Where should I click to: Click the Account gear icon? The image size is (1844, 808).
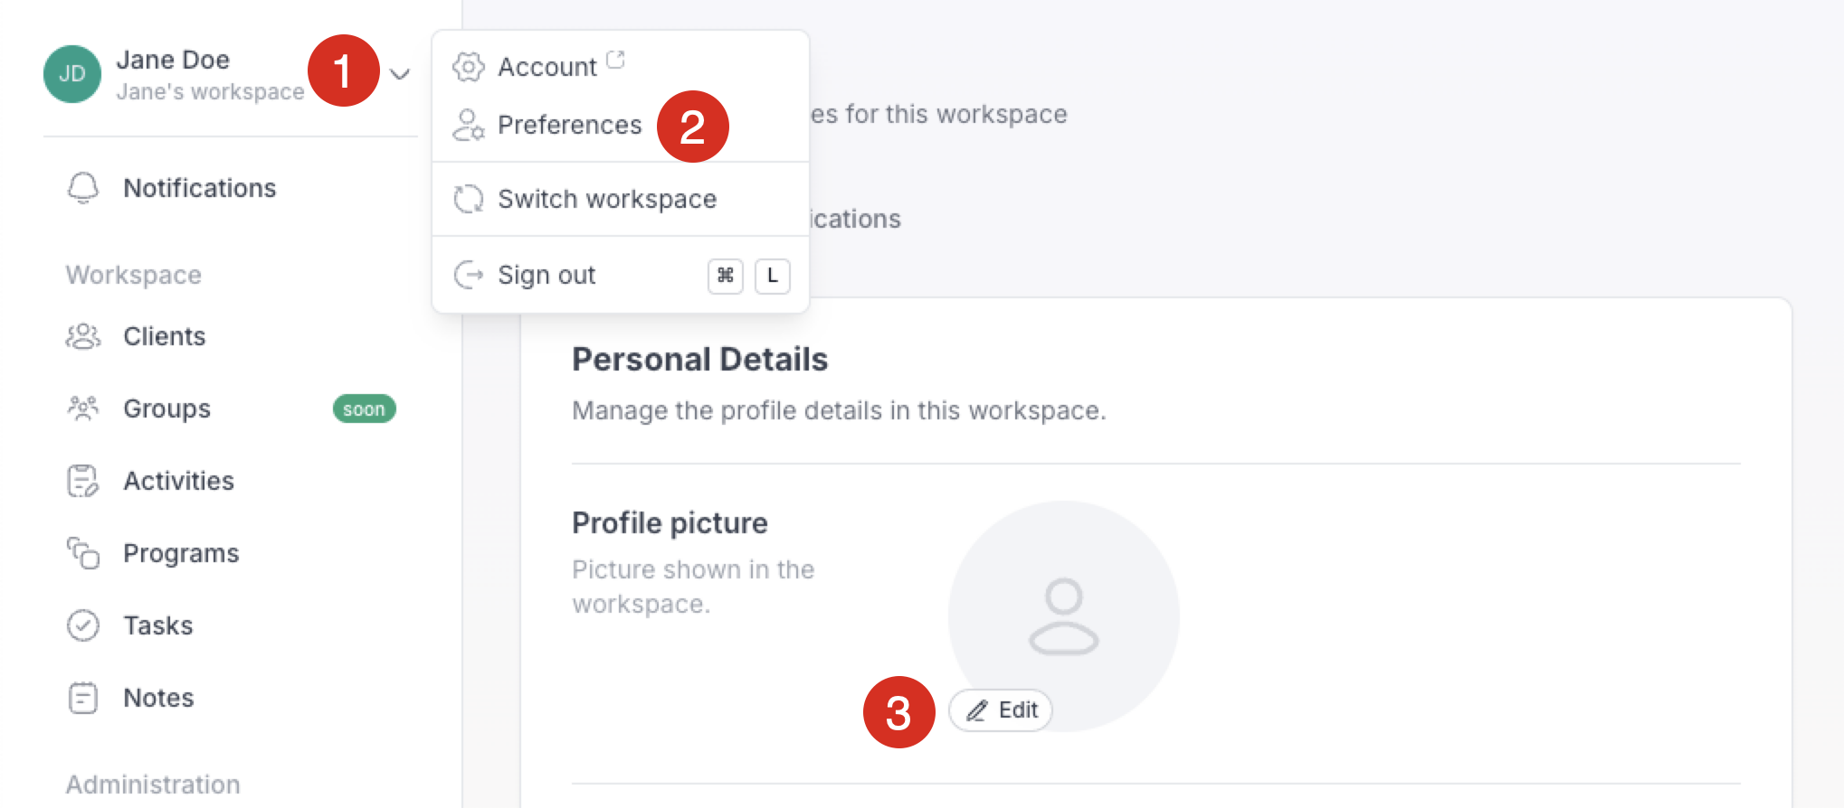(469, 67)
